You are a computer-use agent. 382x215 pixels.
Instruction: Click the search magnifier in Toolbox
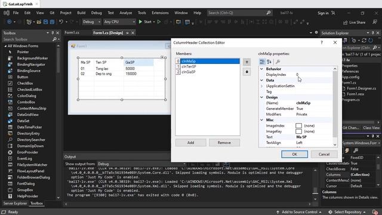[54, 39]
